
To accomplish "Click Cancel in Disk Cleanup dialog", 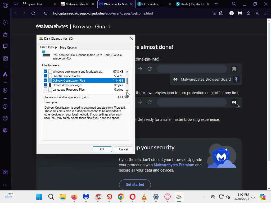I will click(124, 149).
